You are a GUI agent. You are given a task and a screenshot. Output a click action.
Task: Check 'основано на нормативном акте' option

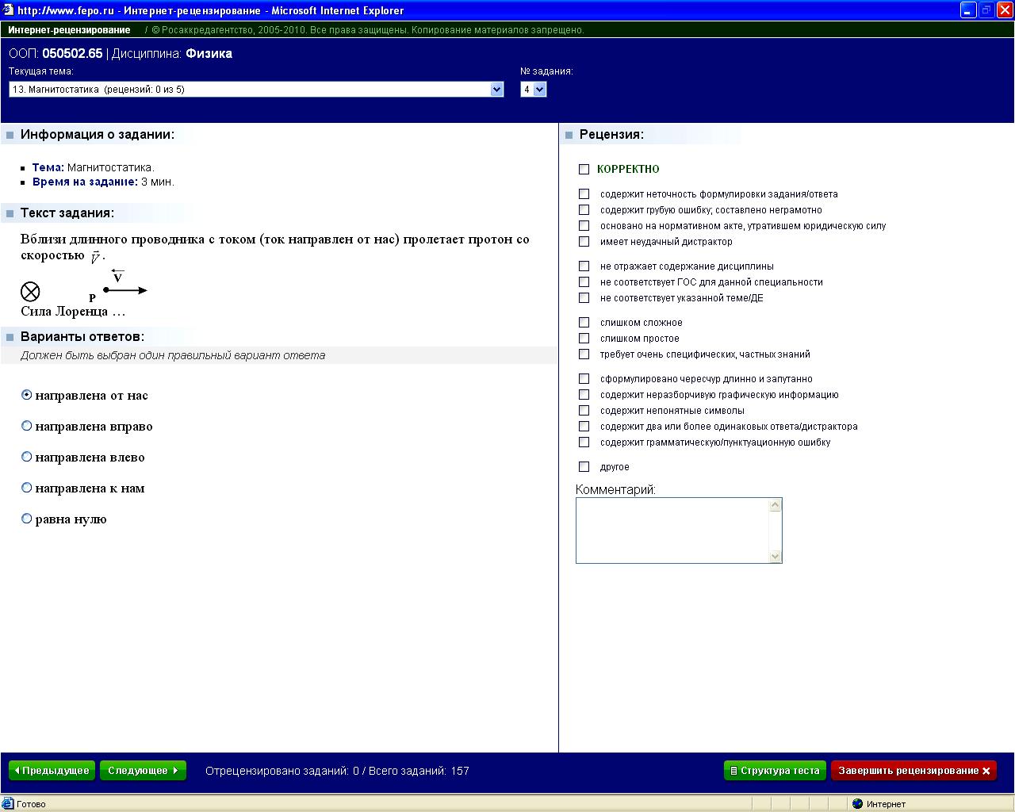(x=584, y=225)
